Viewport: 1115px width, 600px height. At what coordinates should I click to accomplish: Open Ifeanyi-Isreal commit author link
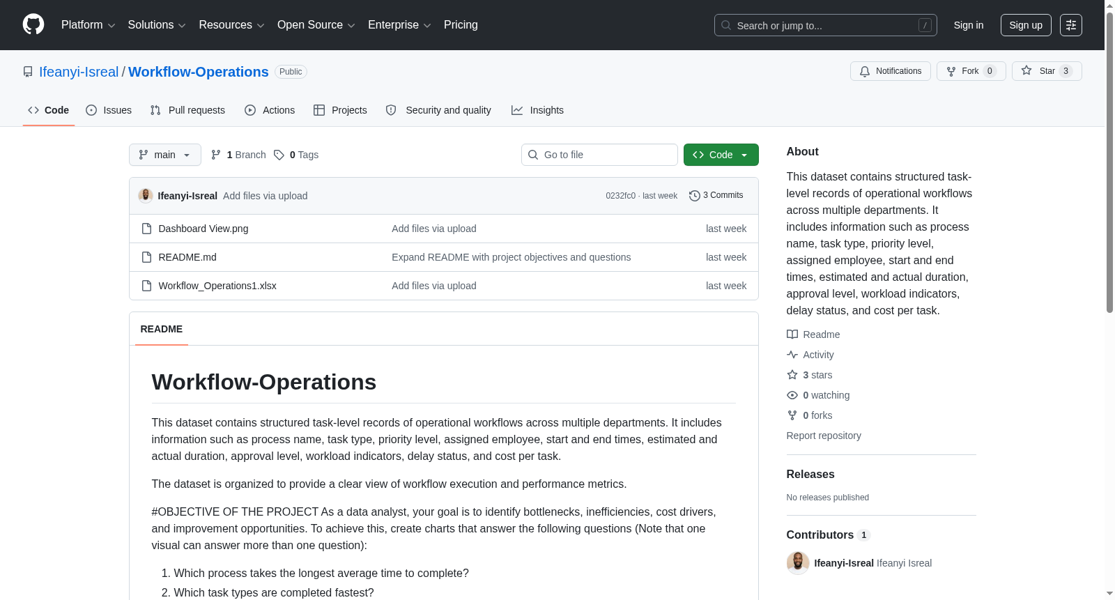[187, 196]
